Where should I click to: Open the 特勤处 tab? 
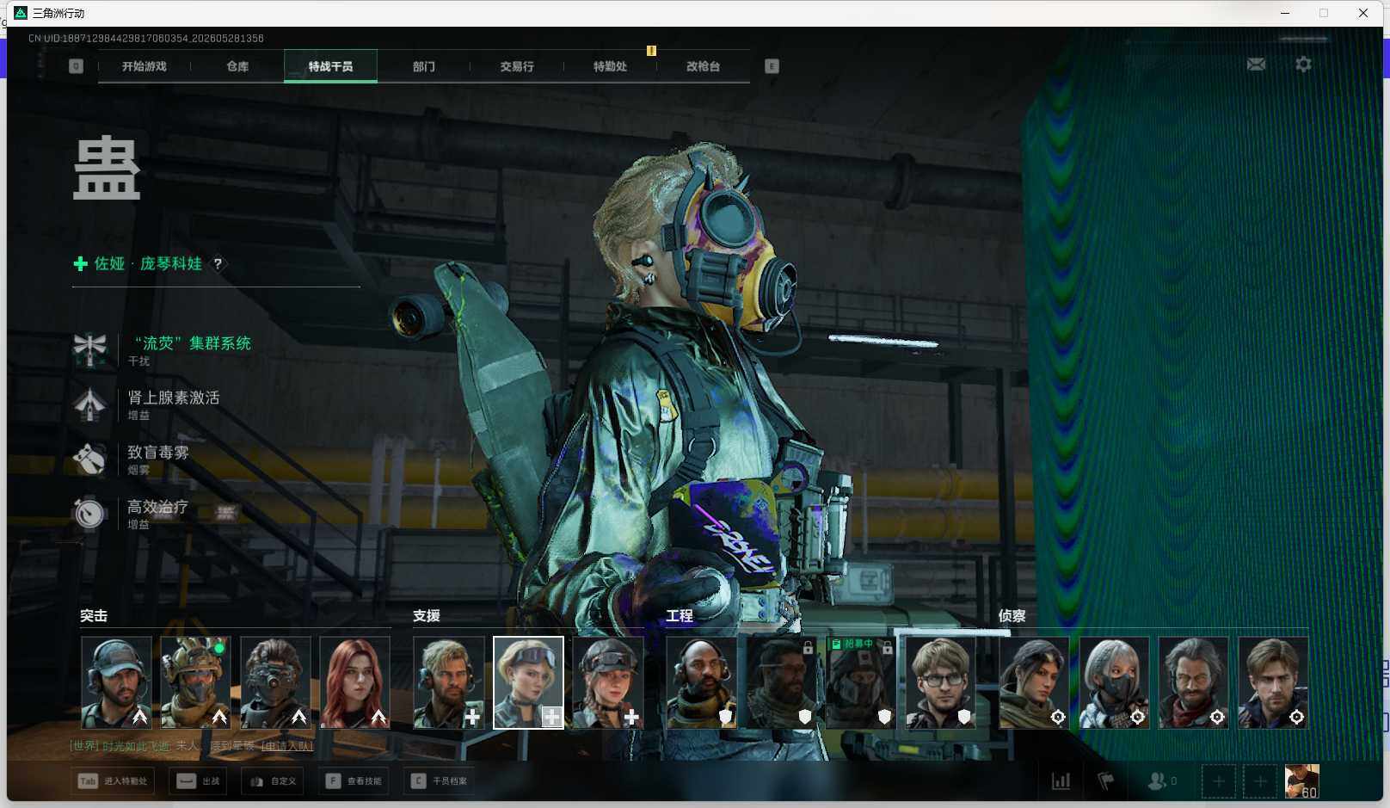tap(610, 66)
